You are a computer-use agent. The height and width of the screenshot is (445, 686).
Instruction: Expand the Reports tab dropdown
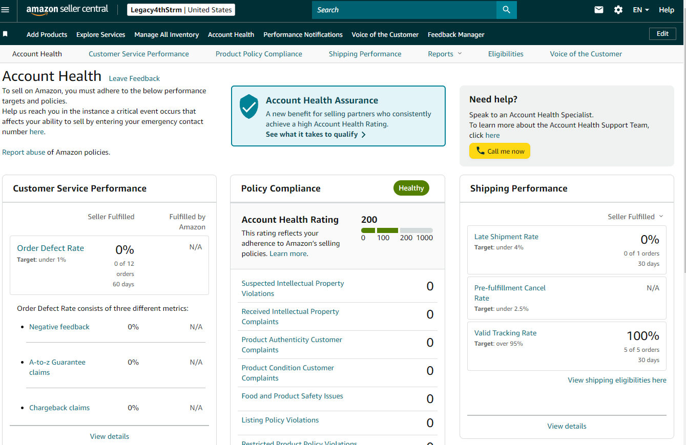pyautogui.click(x=445, y=54)
